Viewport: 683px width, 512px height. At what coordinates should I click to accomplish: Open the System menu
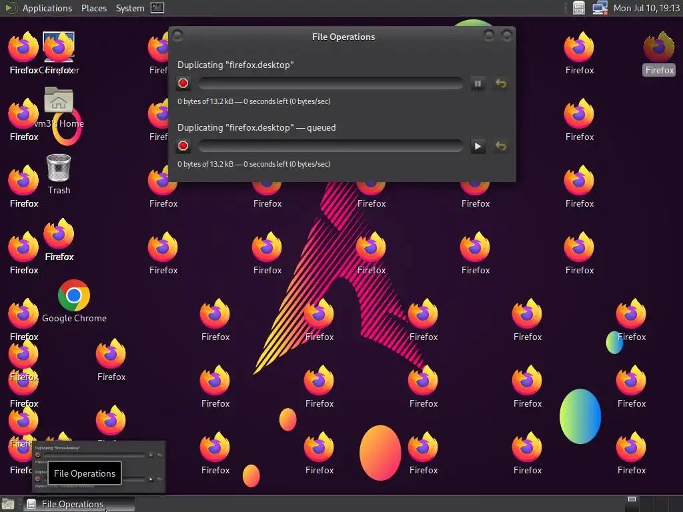tap(130, 8)
